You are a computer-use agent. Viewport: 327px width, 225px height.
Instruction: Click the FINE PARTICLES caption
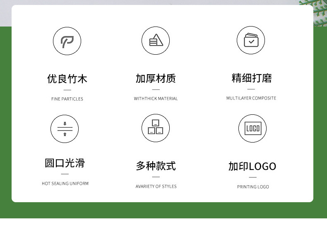(x=67, y=99)
